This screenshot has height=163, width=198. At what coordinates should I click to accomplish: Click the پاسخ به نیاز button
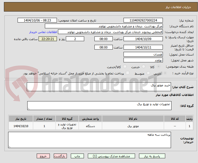(152, 156)
